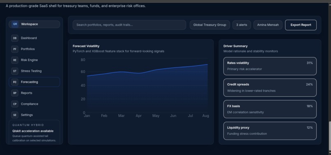Click the Driver Summary heading
This screenshot has width=331, height=155.
tap(236, 46)
